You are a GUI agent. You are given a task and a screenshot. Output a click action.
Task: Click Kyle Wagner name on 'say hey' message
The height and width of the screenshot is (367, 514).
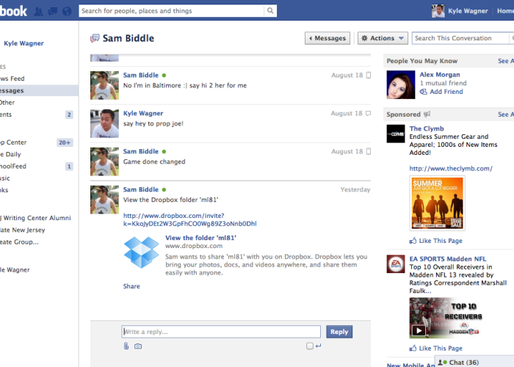pos(143,113)
